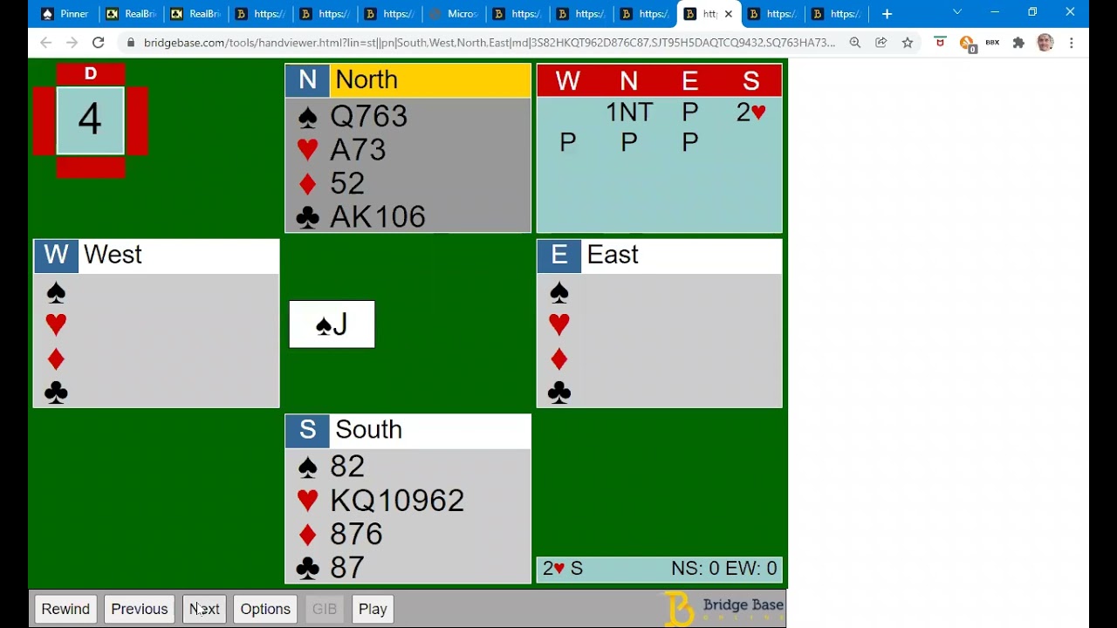Open the BBX extension icon
The image size is (1117, 628).
992,43
